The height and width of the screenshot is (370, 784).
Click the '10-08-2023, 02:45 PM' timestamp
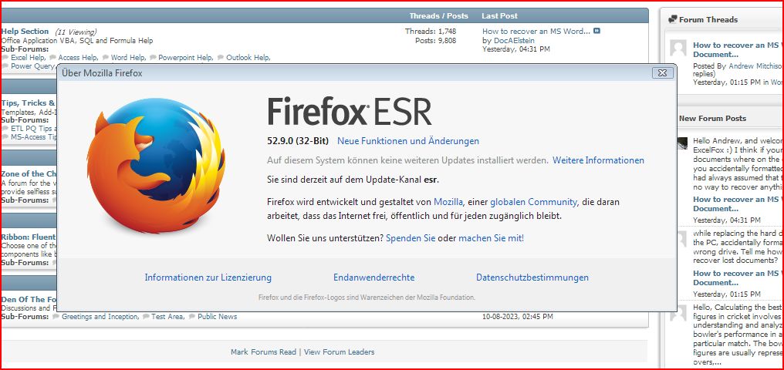(x=518, y=317)
